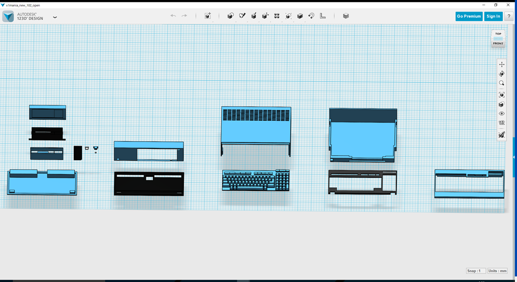Viewport: 517px width, 282px height.
Task: Click the Go Premium button
Action: pyautogui.click(x=469, y=16)
